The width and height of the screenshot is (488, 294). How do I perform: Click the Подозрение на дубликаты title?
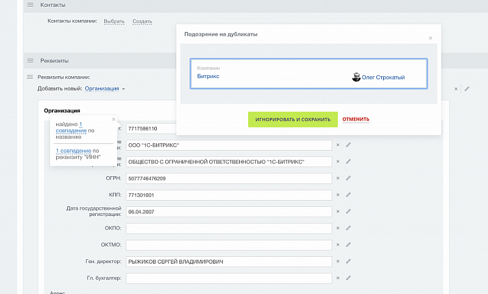tap(221, 34)
